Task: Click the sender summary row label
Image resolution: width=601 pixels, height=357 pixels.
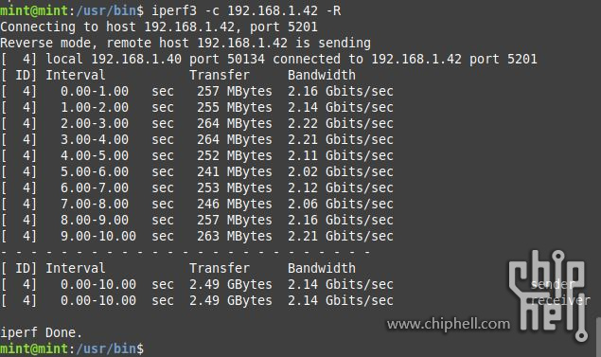Action: coord(553,284)
